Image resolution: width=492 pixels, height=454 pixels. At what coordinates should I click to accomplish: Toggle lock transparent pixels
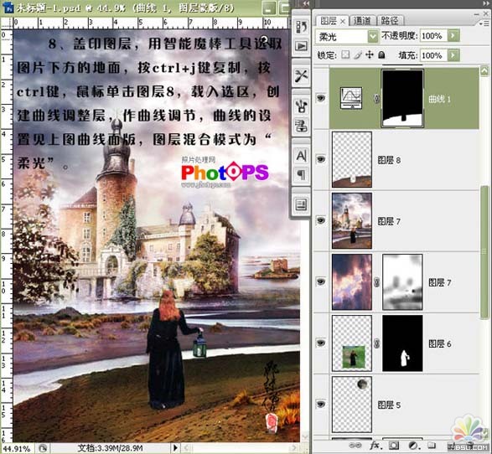345,55
